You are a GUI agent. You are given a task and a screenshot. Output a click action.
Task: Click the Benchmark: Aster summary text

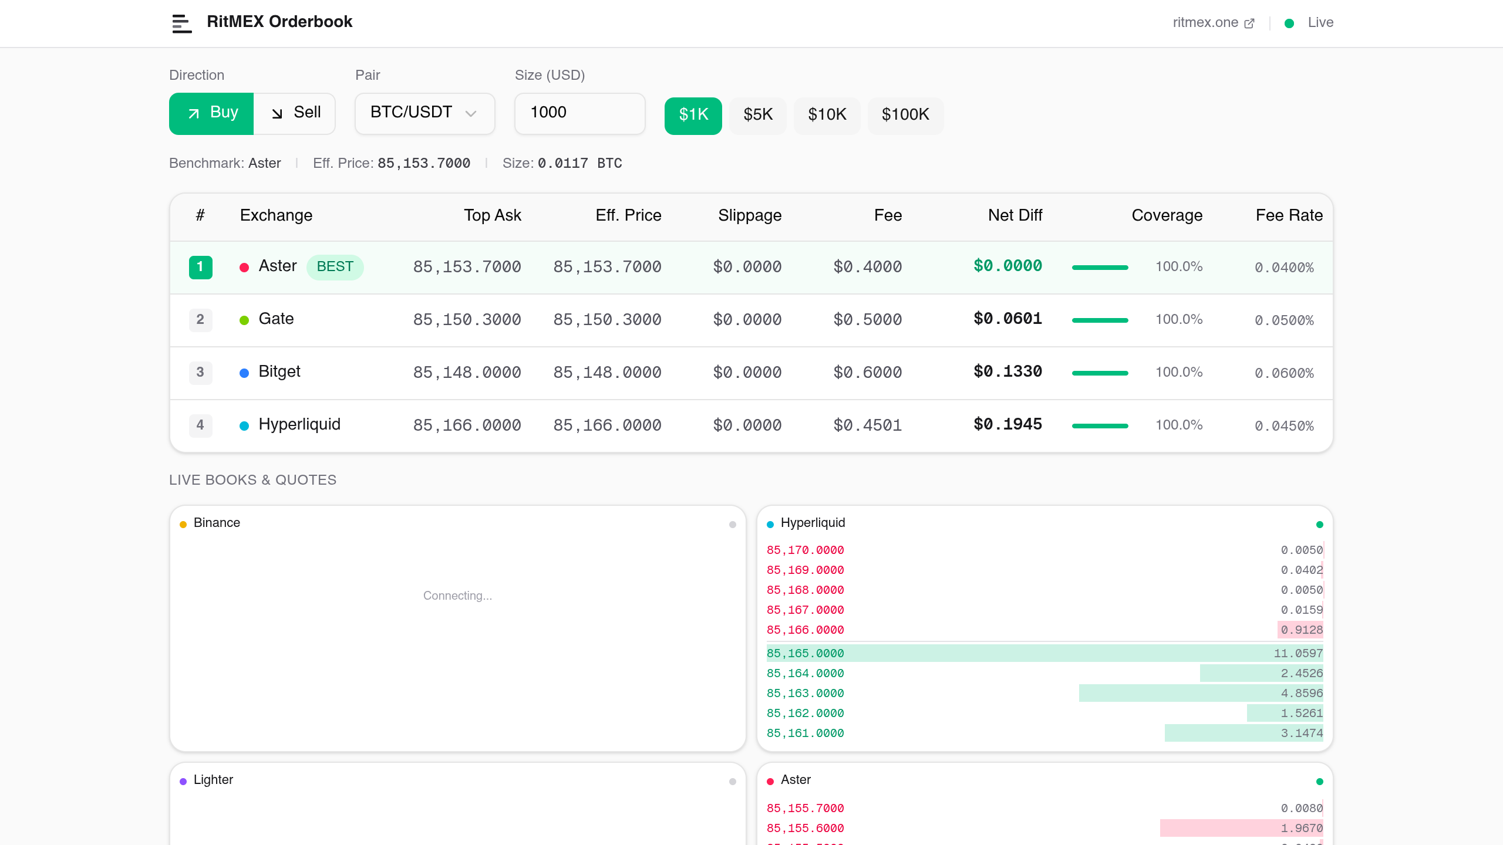point(225,163)
